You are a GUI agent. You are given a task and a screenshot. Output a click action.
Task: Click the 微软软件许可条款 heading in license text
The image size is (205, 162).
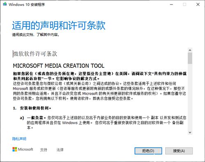click(x=35, y=54)
